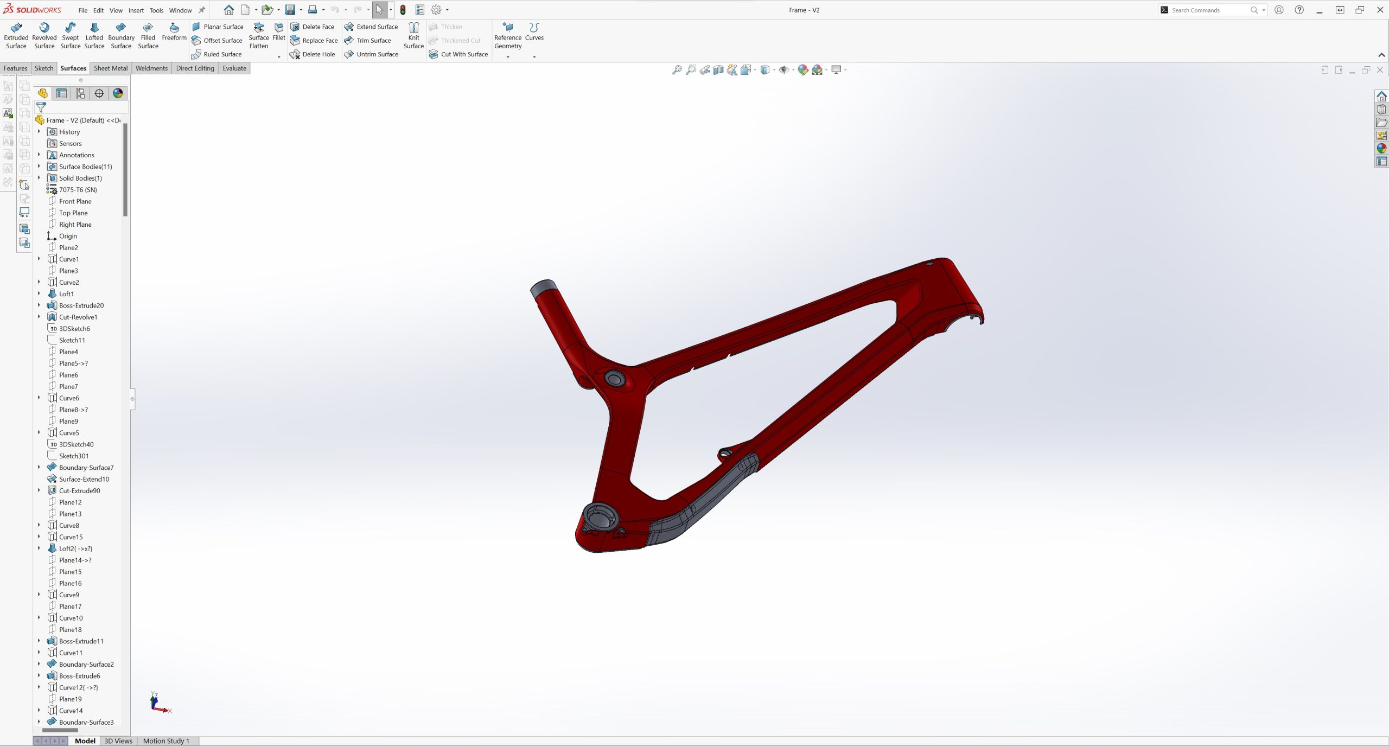Open the DisplayManager appearance tab
The image size is (1389, 747).
pos(118,93)
